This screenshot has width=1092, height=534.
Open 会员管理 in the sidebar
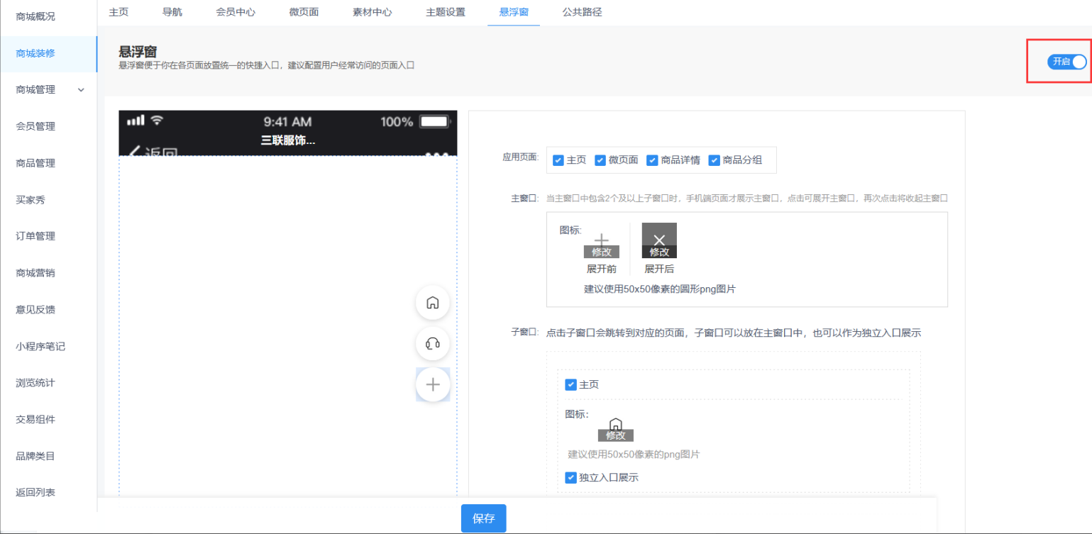tap(35, 126)
